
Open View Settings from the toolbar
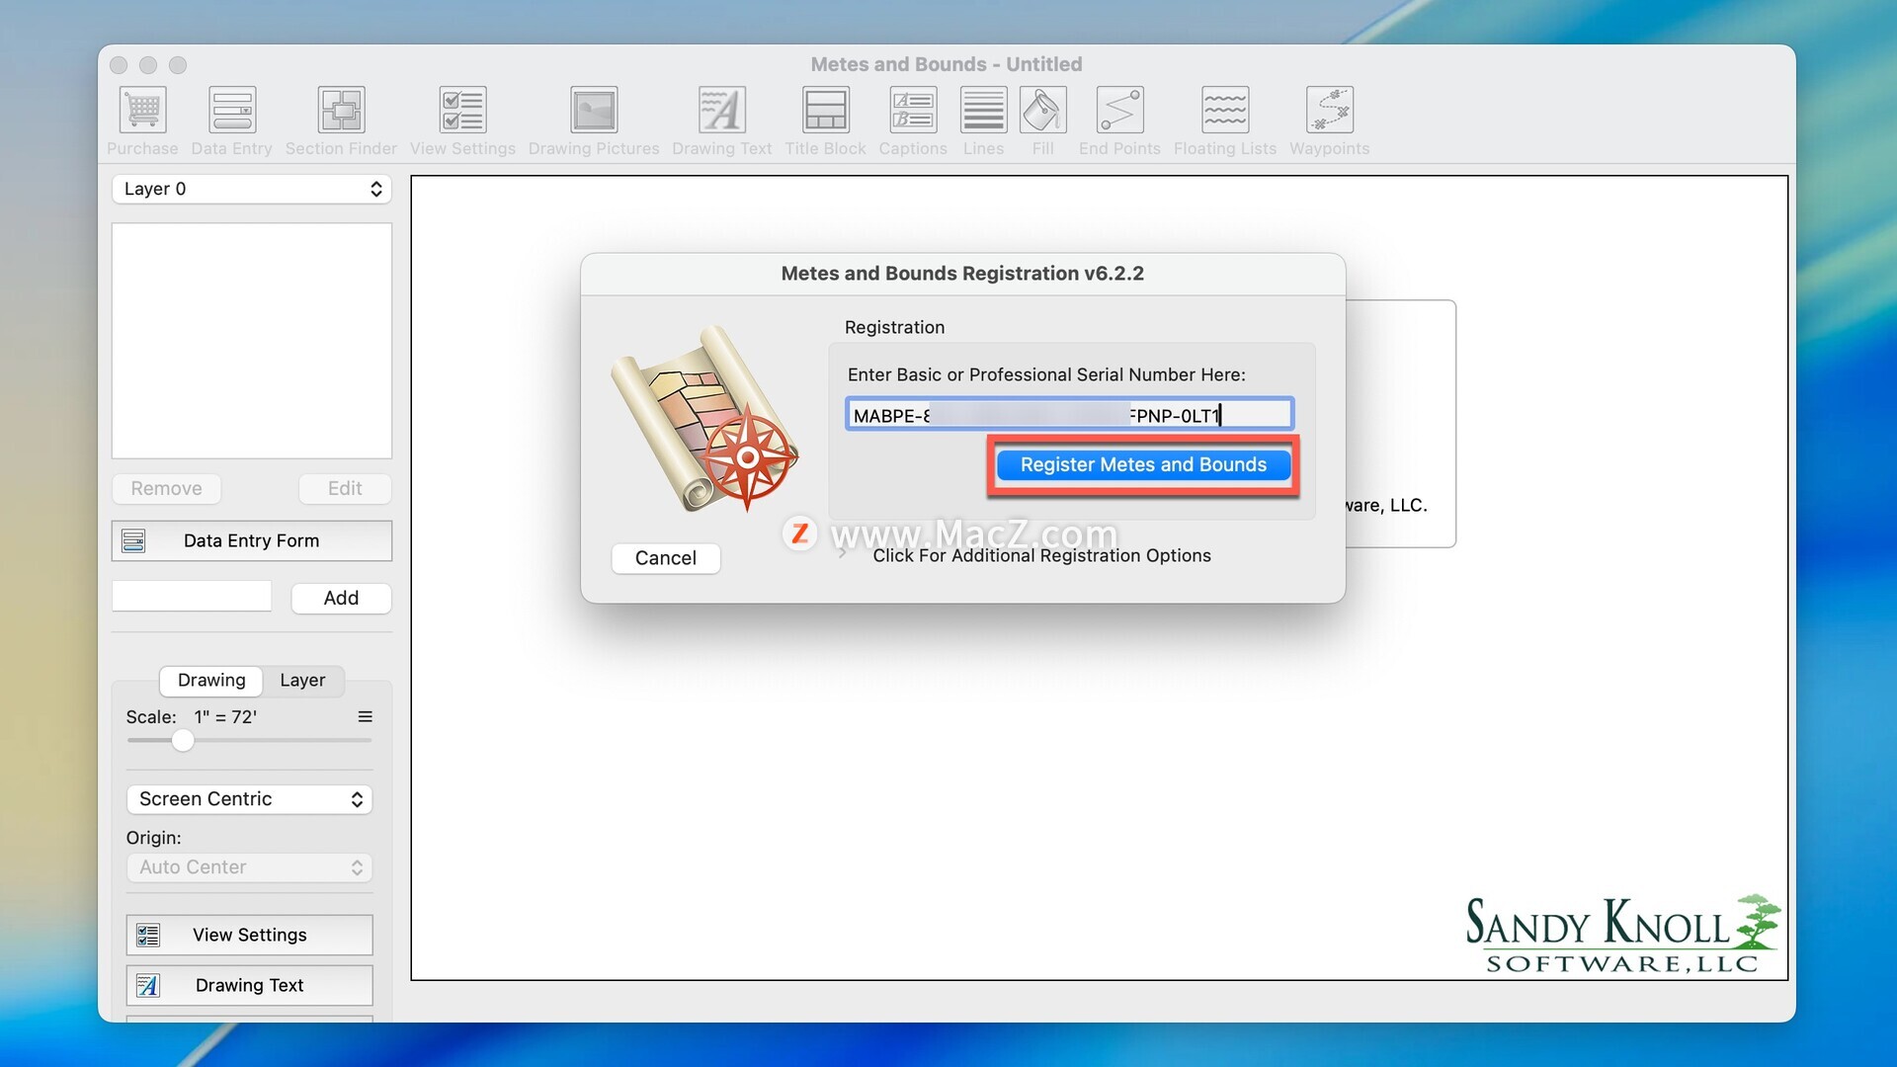pyautogui.click(x=462, y=110)
